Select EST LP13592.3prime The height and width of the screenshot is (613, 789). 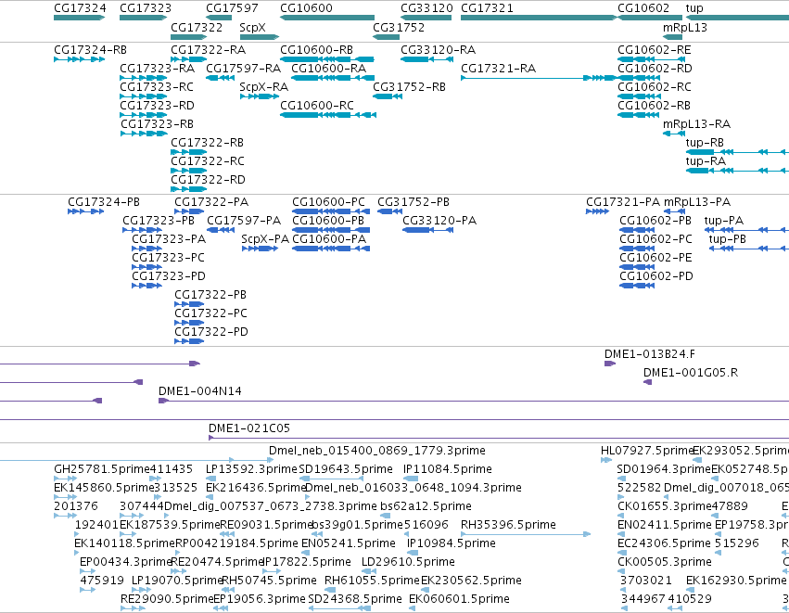click(x=251, y=469)
